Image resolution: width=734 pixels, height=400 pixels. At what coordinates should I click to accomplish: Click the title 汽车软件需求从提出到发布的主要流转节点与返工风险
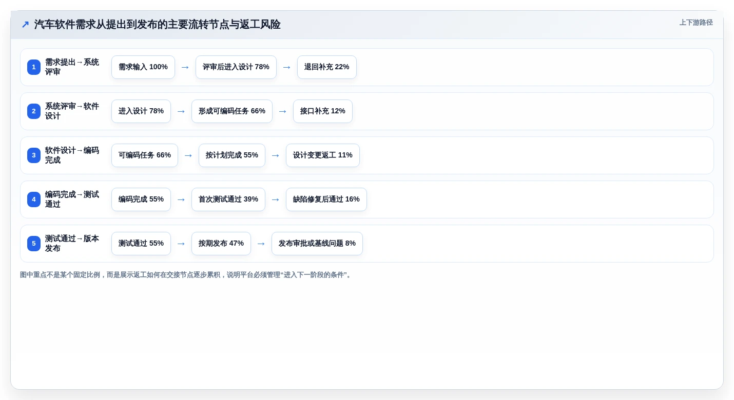[x=158, y=25]
